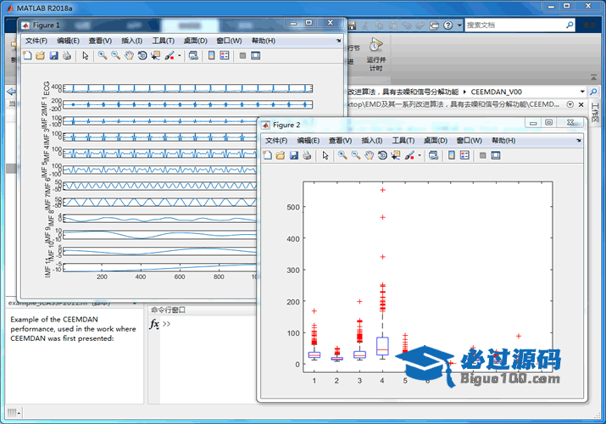Open 编辑(E) menu in Figure 2
This screenshot has width=606, height=424.
click(308, 140)
